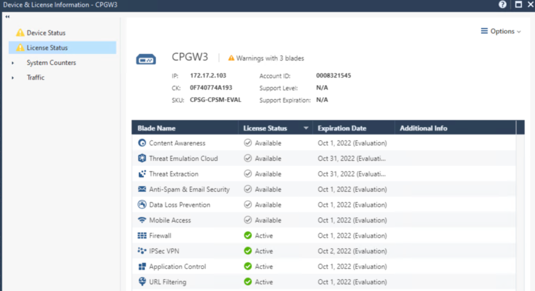
Task: Click the Content Awareness blade icon
Action: tap(142, 143)
